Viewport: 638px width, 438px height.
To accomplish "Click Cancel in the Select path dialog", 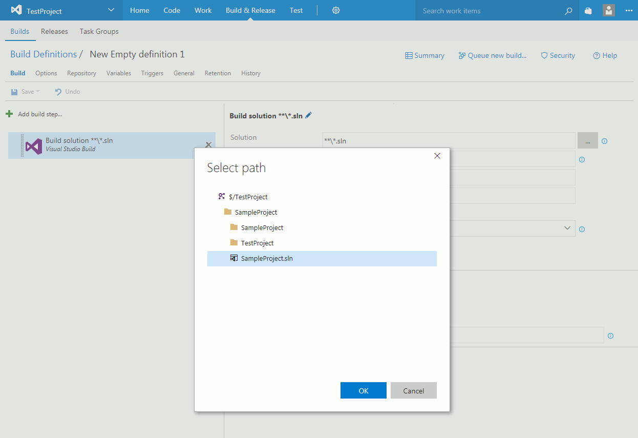I will point(413,390).
